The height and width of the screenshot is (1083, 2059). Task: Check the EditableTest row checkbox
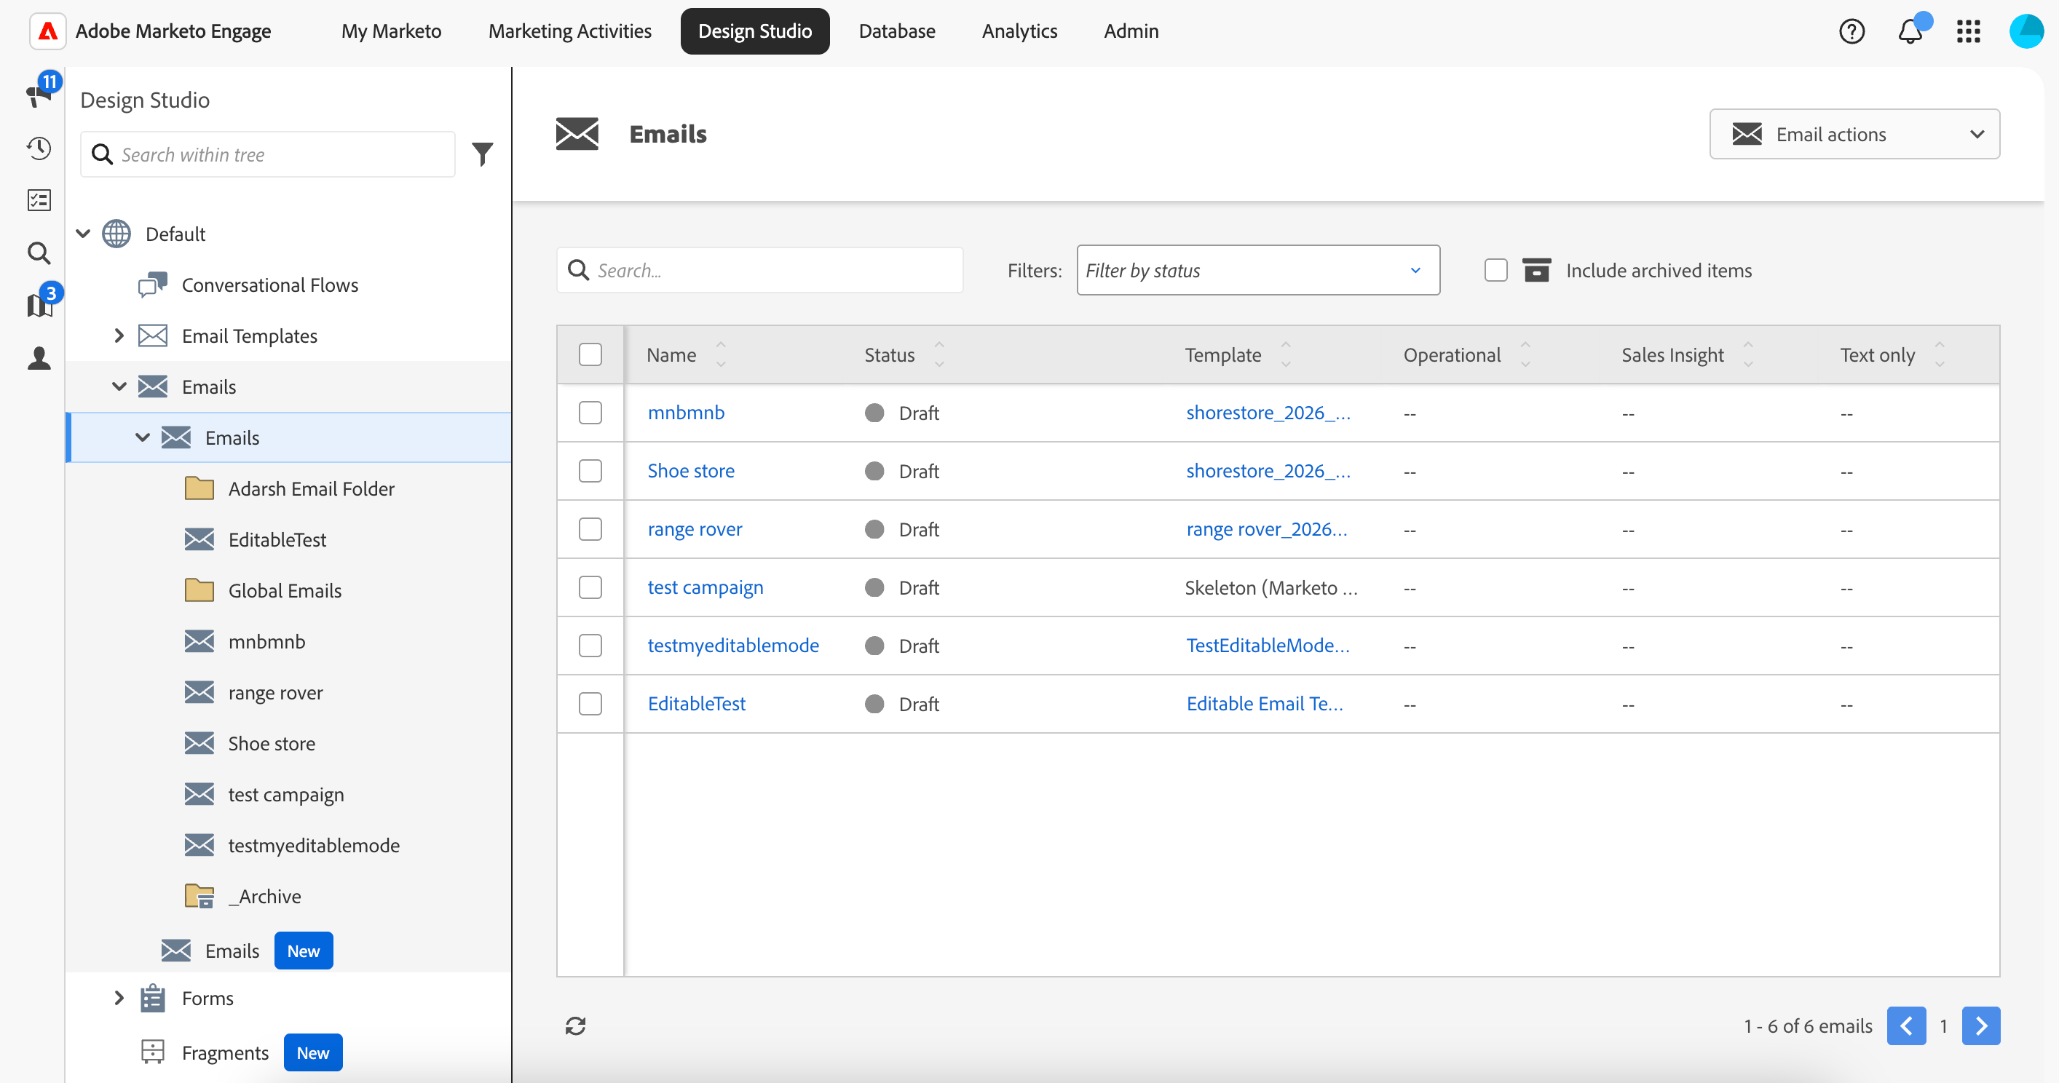pyautogui.click(x=590, y=703)
